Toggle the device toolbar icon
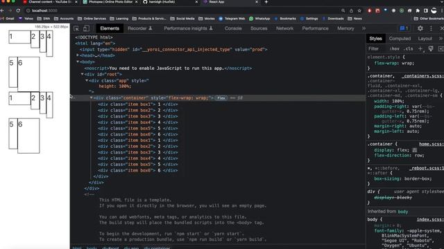Viewport: 444px width, 249px height. pyautogui.click(x=86, y=28)
